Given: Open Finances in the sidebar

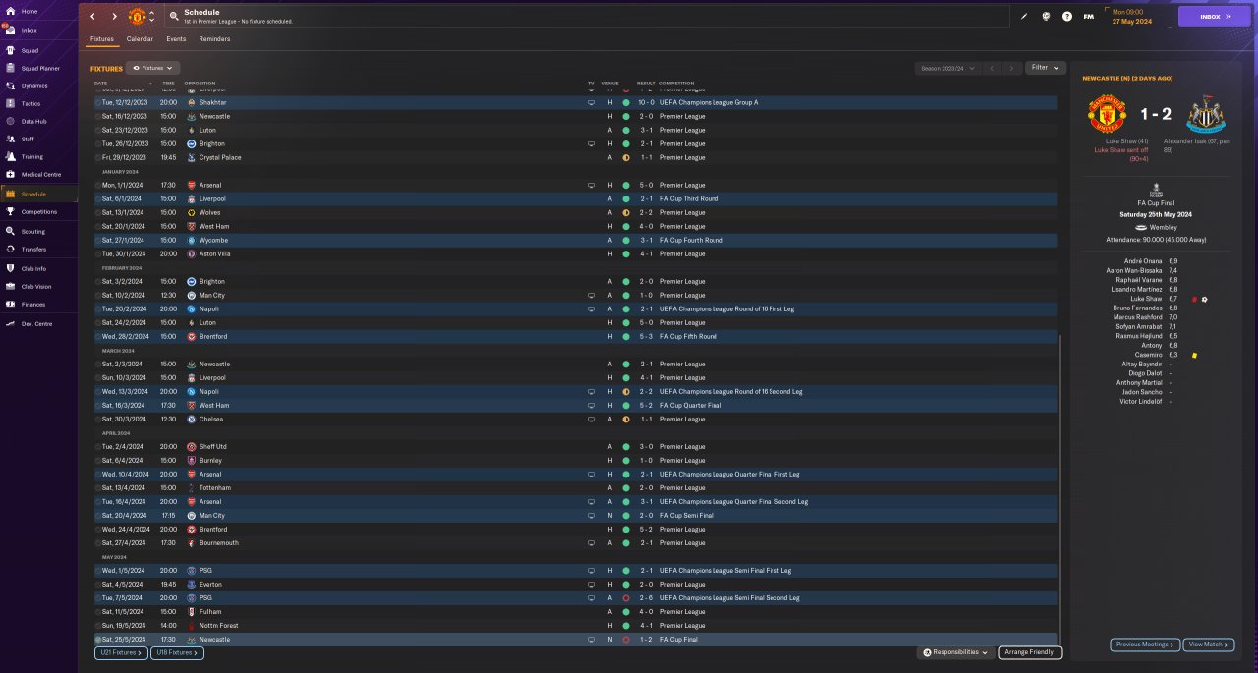Looking at the screenshot, I should tap(39, 304).
